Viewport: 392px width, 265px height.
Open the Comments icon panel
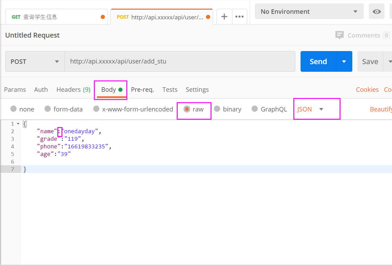pyautogui.click(x=340, y=35)
